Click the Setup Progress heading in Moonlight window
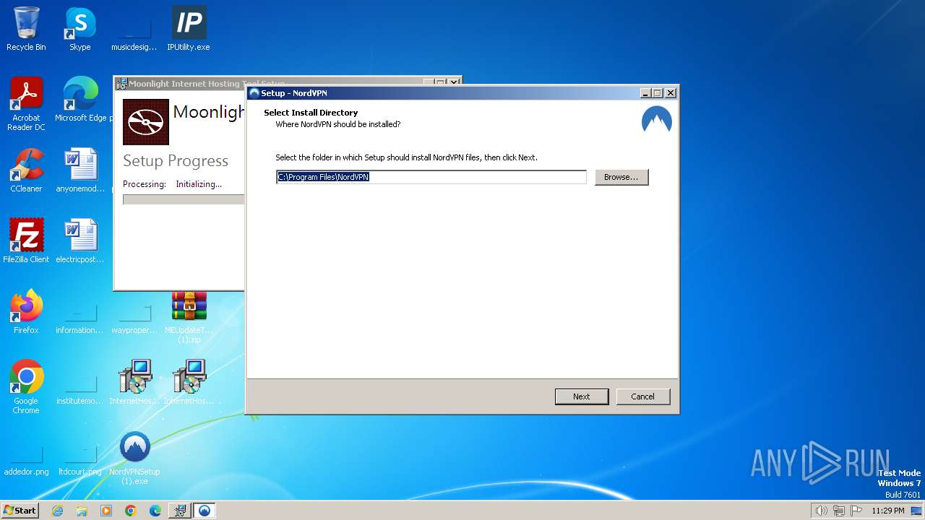This screenshot has height=520, width=925. point(176,161)
